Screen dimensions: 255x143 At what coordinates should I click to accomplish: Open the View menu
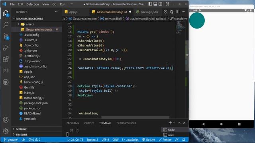tap(46, 4)
